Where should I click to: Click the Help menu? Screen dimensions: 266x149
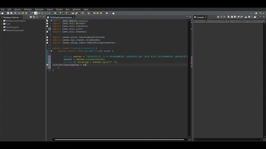pos(86,10)
